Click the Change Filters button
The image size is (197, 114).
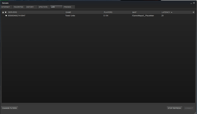[10, 108]
